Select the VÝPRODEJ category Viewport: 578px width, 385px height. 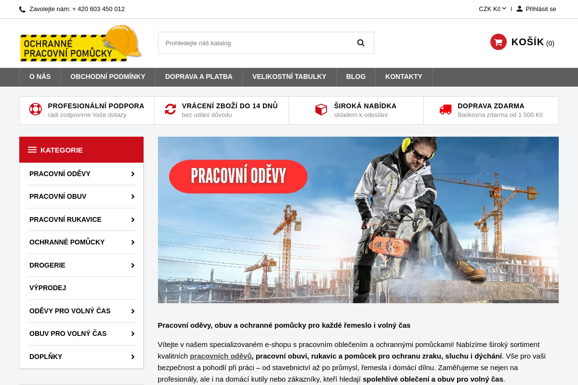click(x=48, y=288)
